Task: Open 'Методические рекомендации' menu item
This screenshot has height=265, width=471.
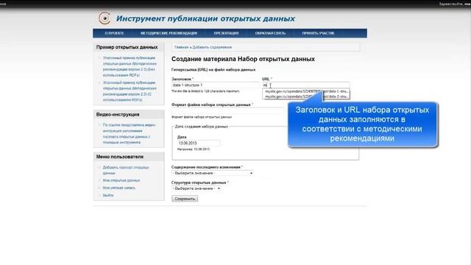Action: [x=169, y=33]
